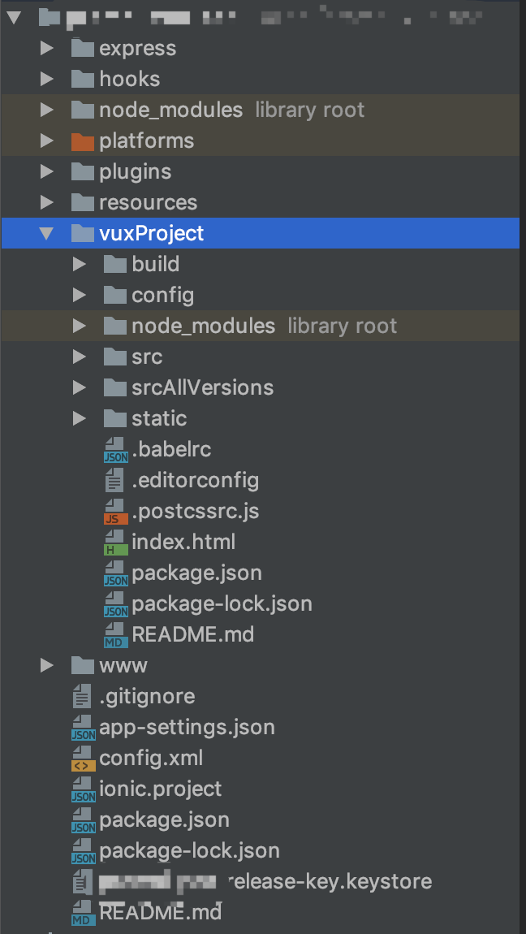This screenshot has height=934, width=526.
Task: Click the vuxProject README.md icon
Action: [115, 635]
